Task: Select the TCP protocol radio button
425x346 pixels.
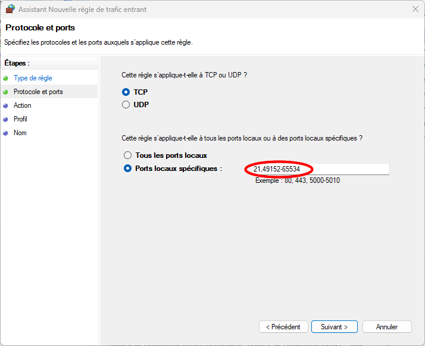Action: coord(126,92)
